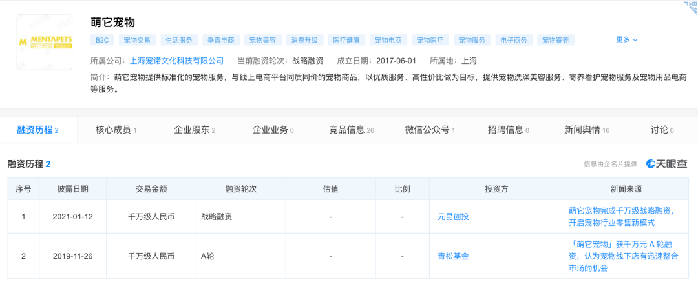The width and height of the screenshot is (698, 282).
Task: Click the 比例 column header
Action: point(402,189)
